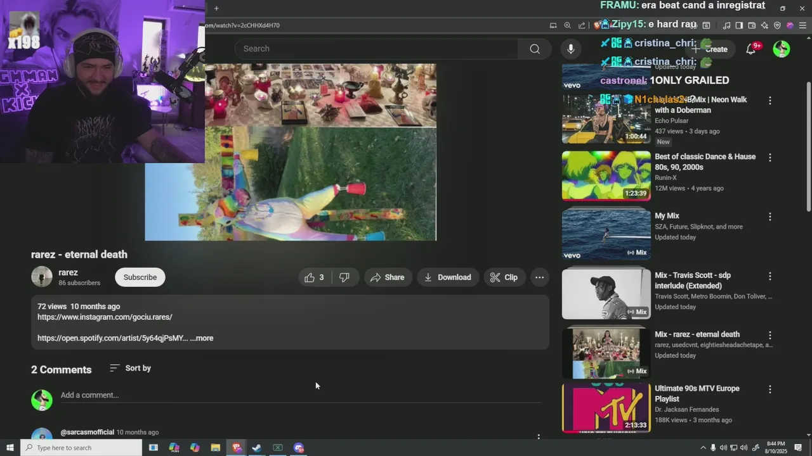The width and height of the screenshot is (812, 456).
Task: Open Task View on the taskbar
Action: pyautogui.click(x=153, y=448)
